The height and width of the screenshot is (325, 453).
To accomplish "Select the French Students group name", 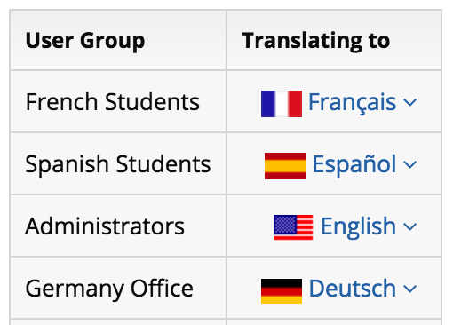I will click(113, 102).
